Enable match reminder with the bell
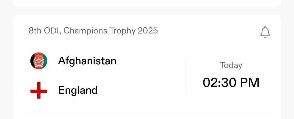This screenshot has height=119, width=294. pos(265,32)
